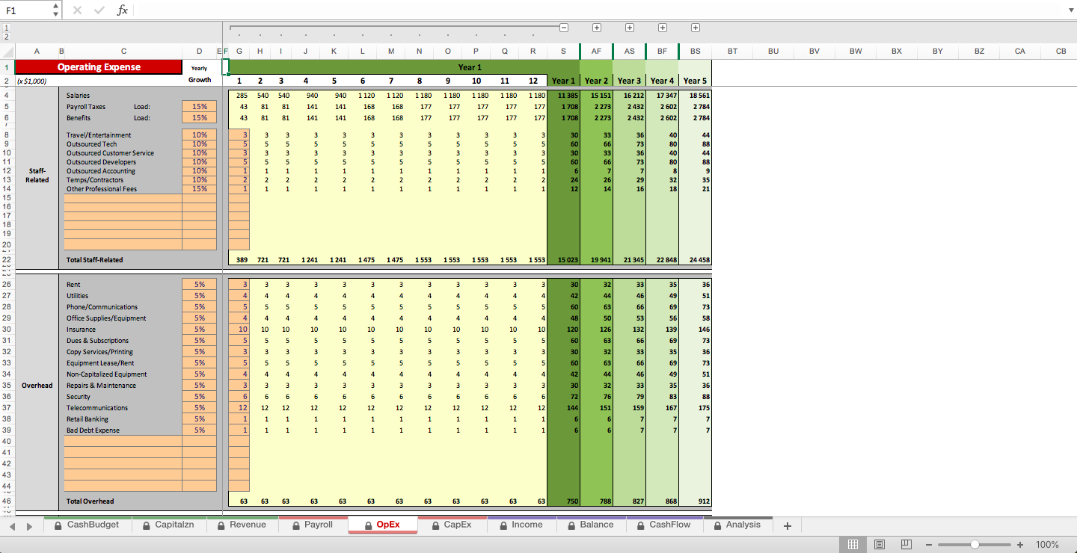Screen dimensions: 1077x553
Task: Click the select-all corner of the sheet
Action: point(7,51)
